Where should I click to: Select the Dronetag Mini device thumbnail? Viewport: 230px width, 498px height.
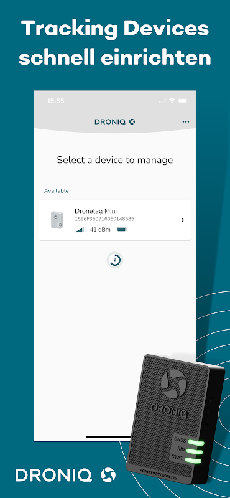[x=57, y=220]
